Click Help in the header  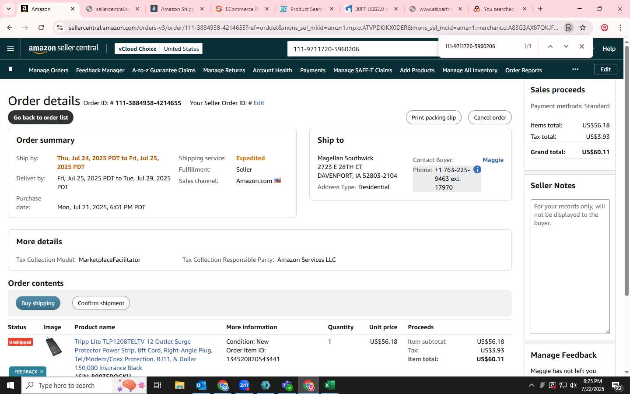point(609,49)
